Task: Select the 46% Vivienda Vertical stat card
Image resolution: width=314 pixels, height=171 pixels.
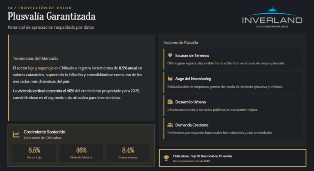Action: point(81,153)
